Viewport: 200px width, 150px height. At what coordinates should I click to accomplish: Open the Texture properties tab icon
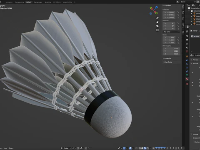(x=187, y=84)
